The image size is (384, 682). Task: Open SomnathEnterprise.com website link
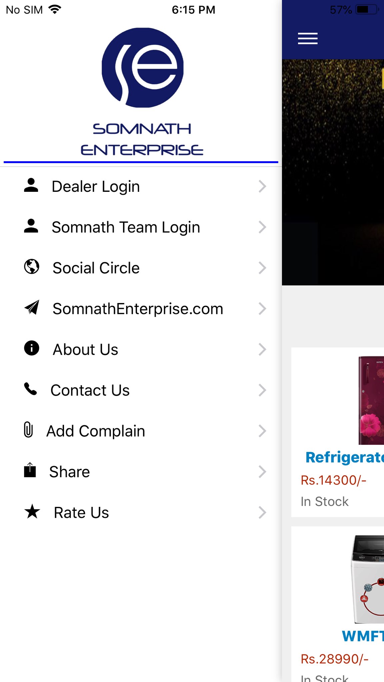pos(141,309)
